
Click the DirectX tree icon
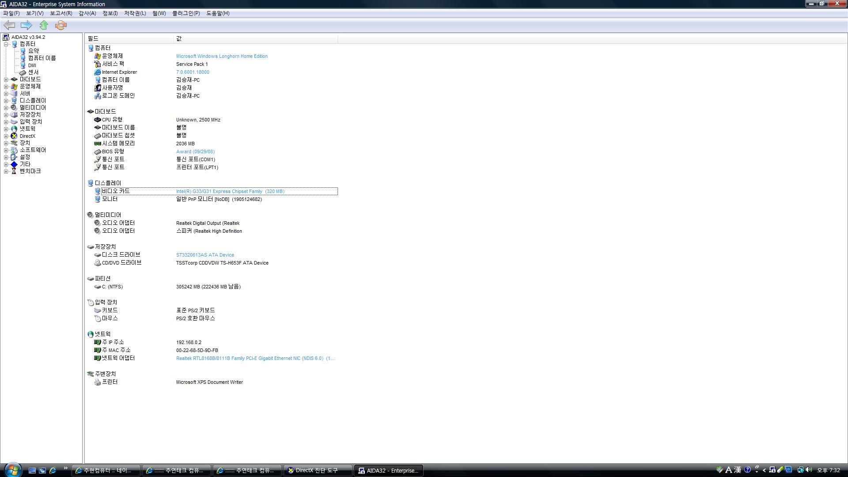pyautogui.click(x=14, y=136)
